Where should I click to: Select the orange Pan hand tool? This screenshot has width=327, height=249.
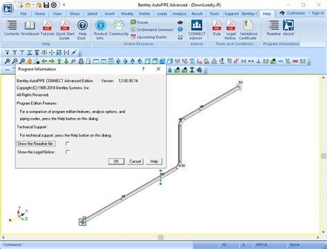30,61
